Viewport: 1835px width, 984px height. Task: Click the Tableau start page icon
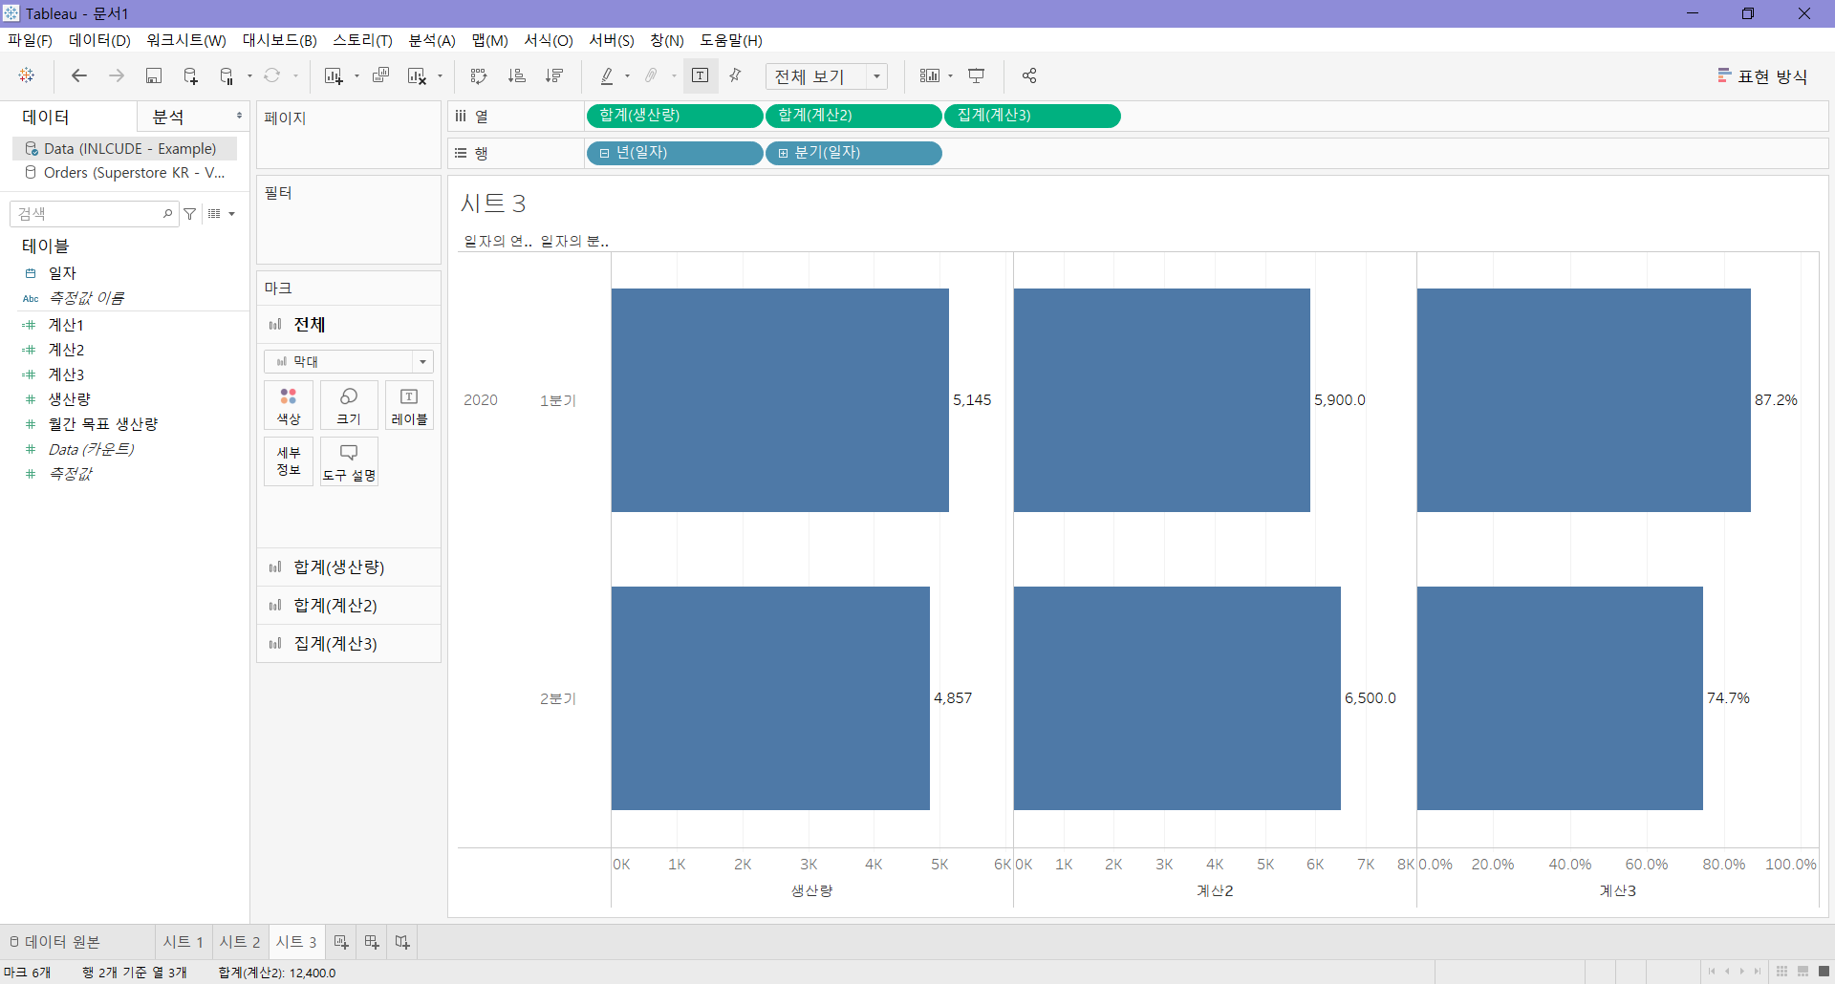click(x=27, y=75)
